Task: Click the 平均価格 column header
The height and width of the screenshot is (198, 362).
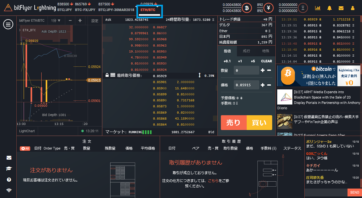Action: 148,148
